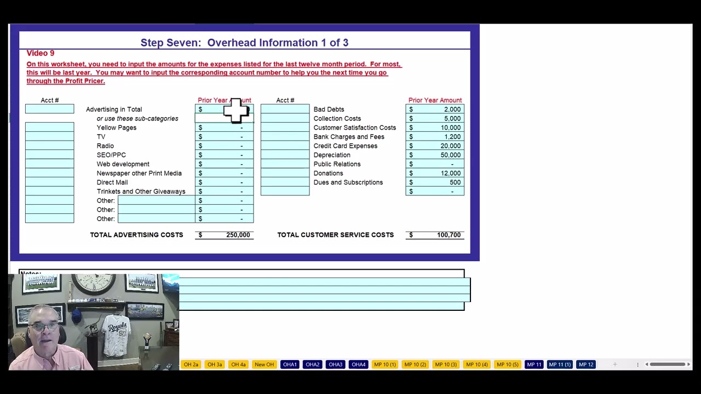Select Dues and Subscriptions amount 500
This screenshot has height=394, width=701.
click(435, 182)
